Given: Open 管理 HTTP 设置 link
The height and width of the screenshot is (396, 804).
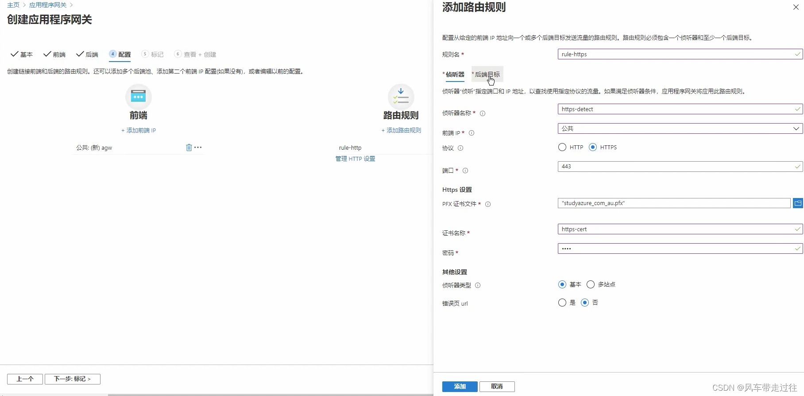Looking at the screenshot, I should point(355,159).
